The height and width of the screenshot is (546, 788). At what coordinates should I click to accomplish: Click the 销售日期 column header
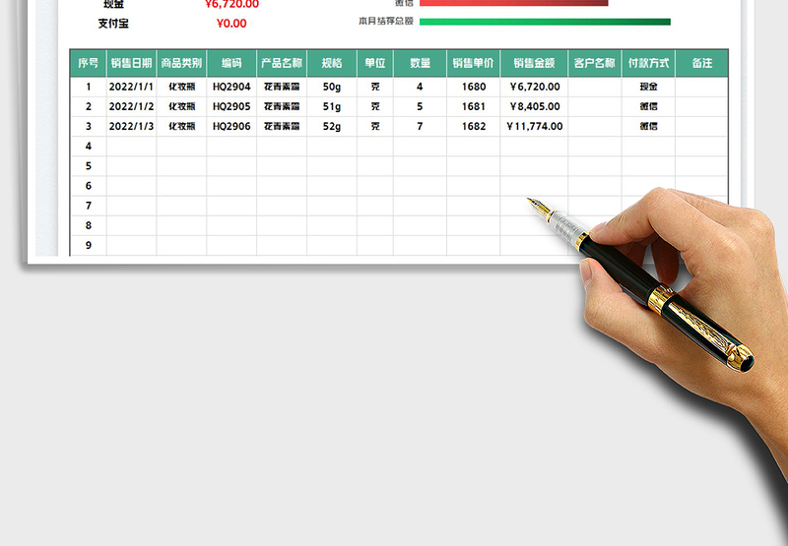(x=131, y=63)
